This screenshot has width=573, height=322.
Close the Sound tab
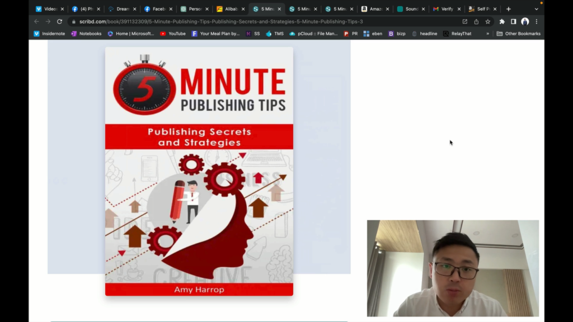(423, 9)
